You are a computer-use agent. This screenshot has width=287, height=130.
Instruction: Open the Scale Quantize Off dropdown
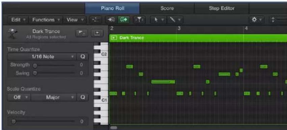click(19, 97)
